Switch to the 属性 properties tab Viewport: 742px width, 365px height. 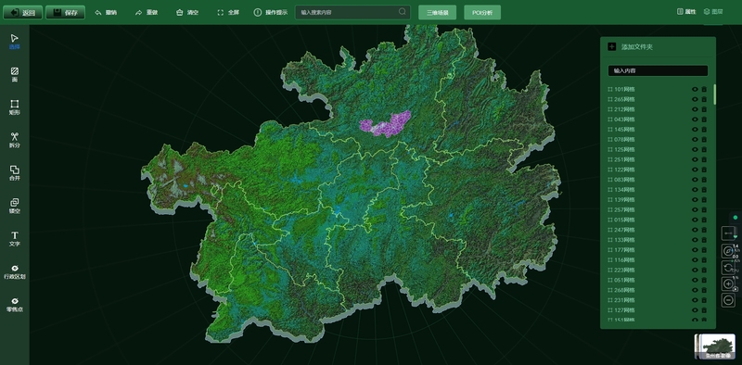click(x=686, y=12)
